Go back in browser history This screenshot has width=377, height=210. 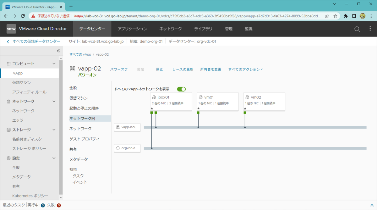point(7,16)
